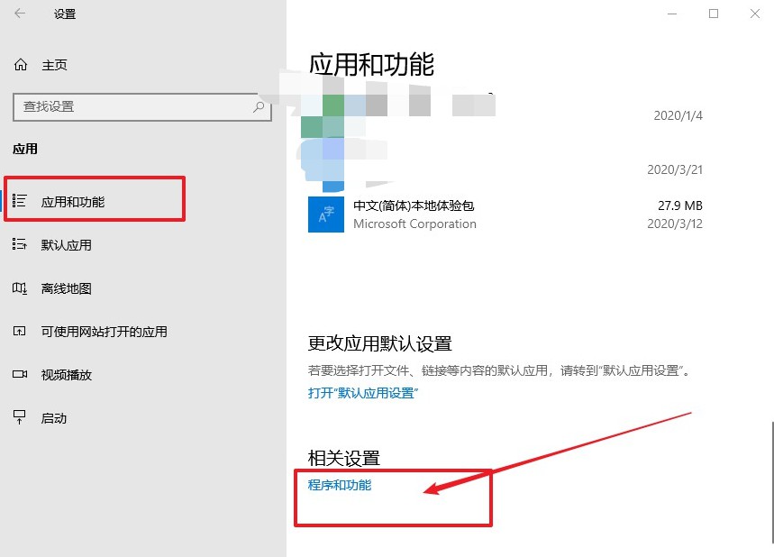Open 可使用网站打开的应用 page
This screenshot has height=557, width=774.
point(104,332)
